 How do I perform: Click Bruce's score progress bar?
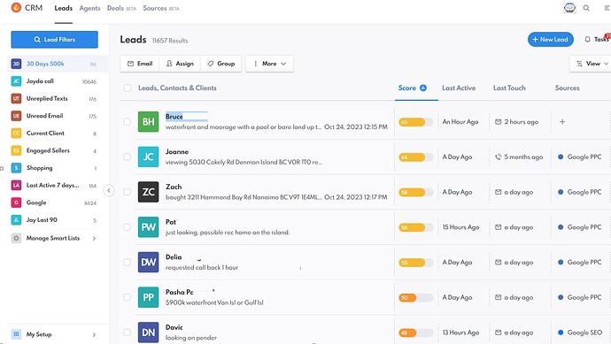click(x=416, y=122)
